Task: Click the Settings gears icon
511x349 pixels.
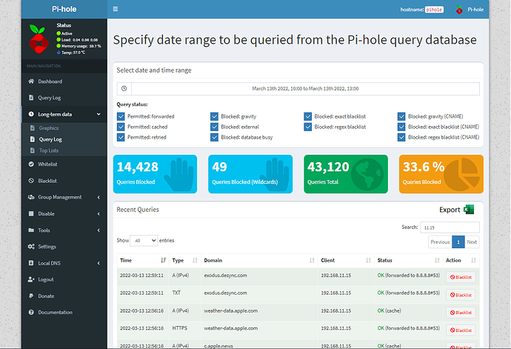Action: point(31,247)
